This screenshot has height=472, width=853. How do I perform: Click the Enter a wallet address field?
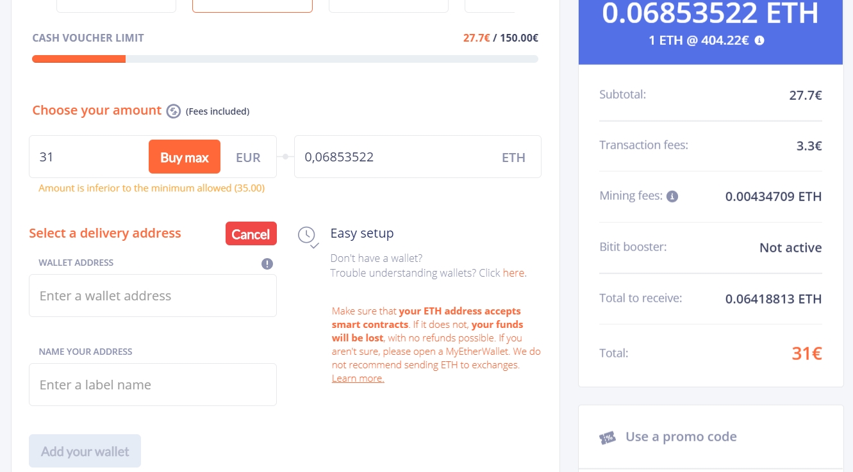pos(153,296)
